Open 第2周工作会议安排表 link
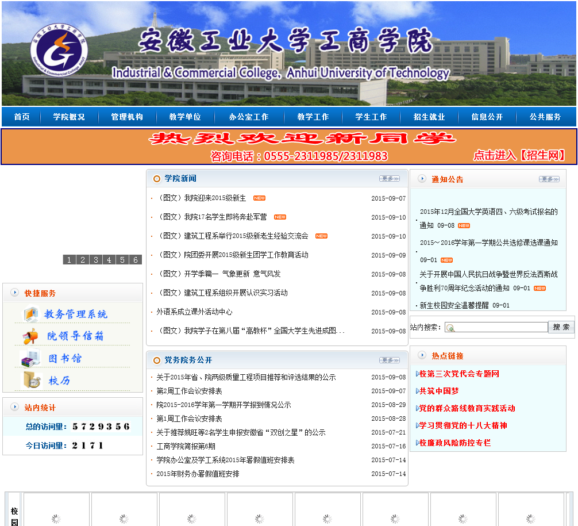 tap(189, 391)
